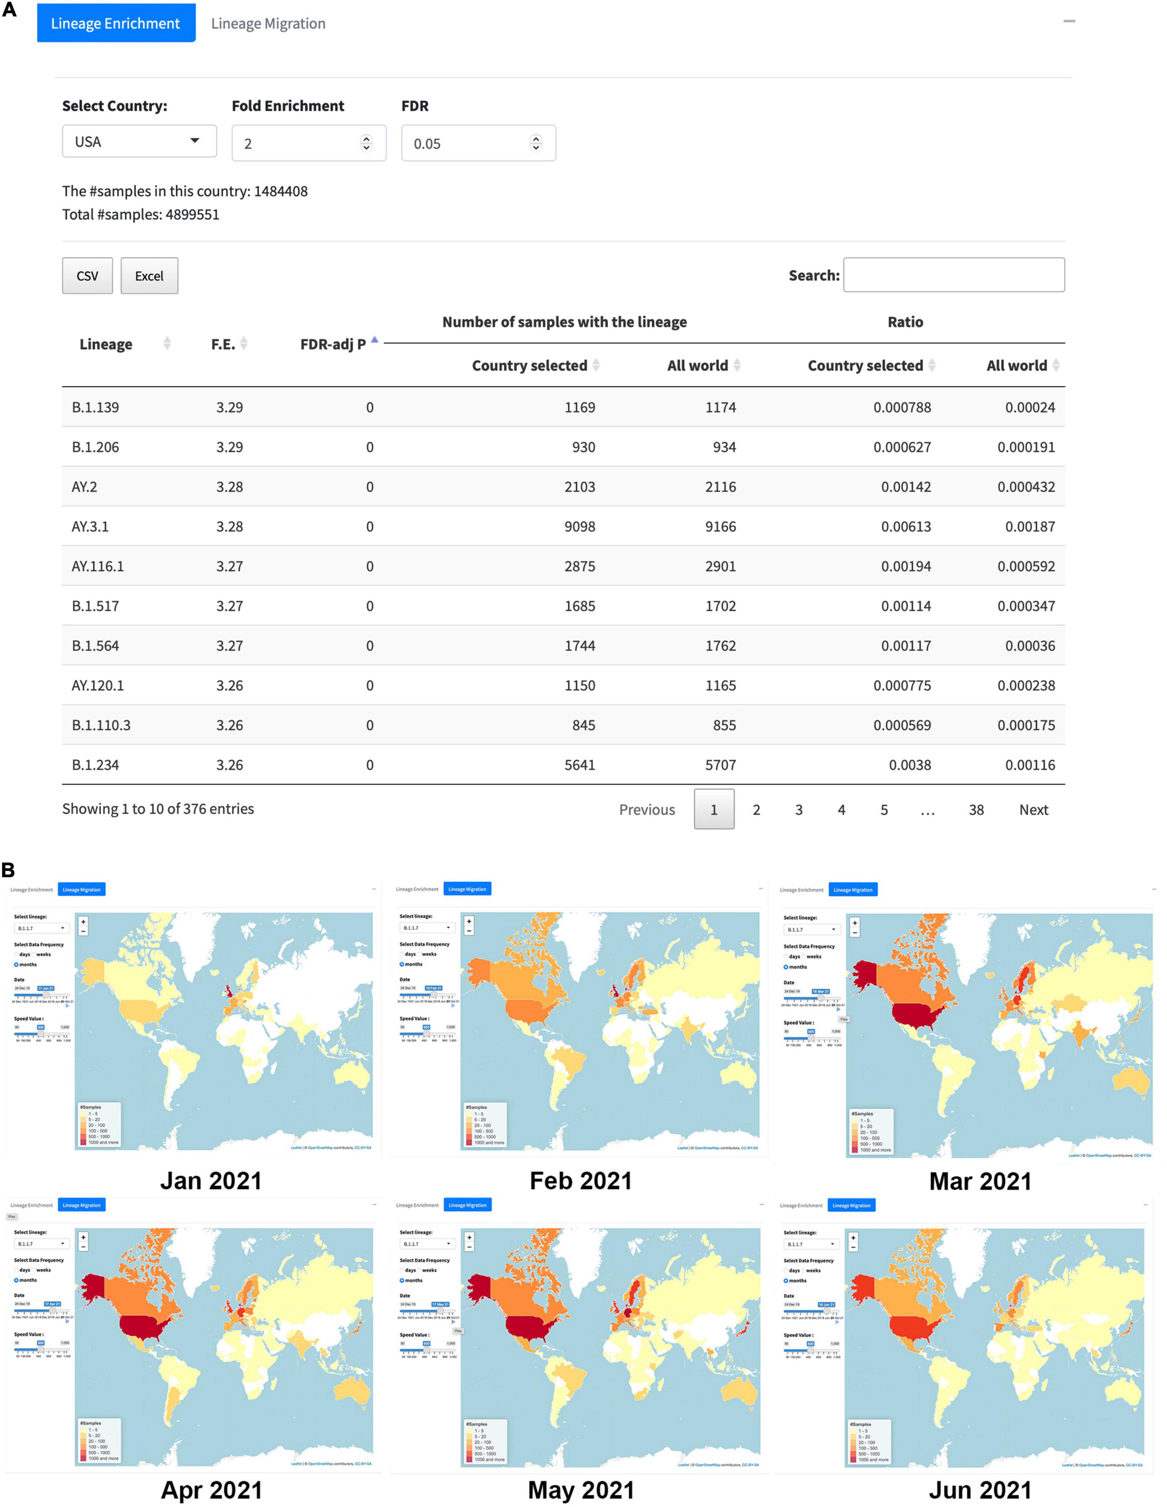Screen dimensions: 1167x1507
Task: Sort Ratio Country selected column
Action: coord(932,365)
